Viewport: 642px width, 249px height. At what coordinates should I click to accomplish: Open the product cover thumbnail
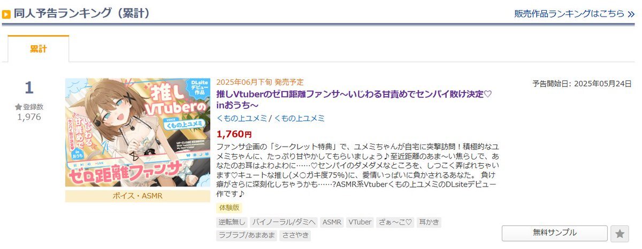click(x=138, y=133)
